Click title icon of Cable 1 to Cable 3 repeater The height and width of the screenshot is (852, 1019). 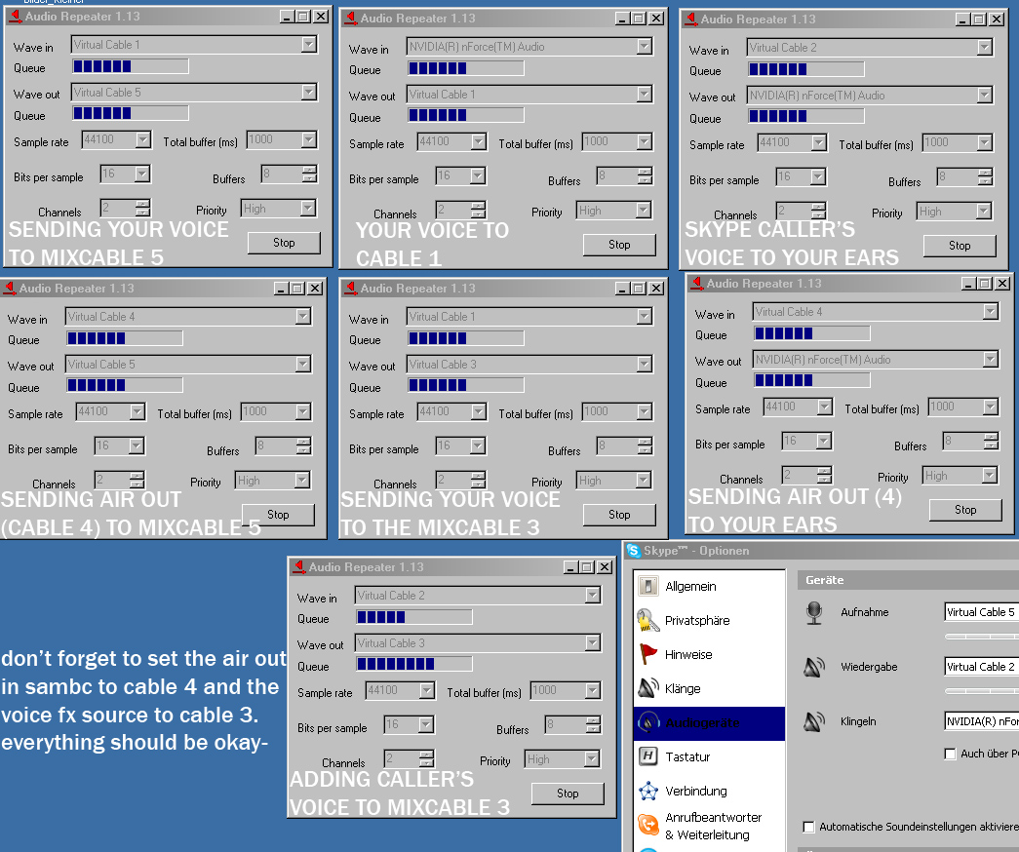(351, 288)
